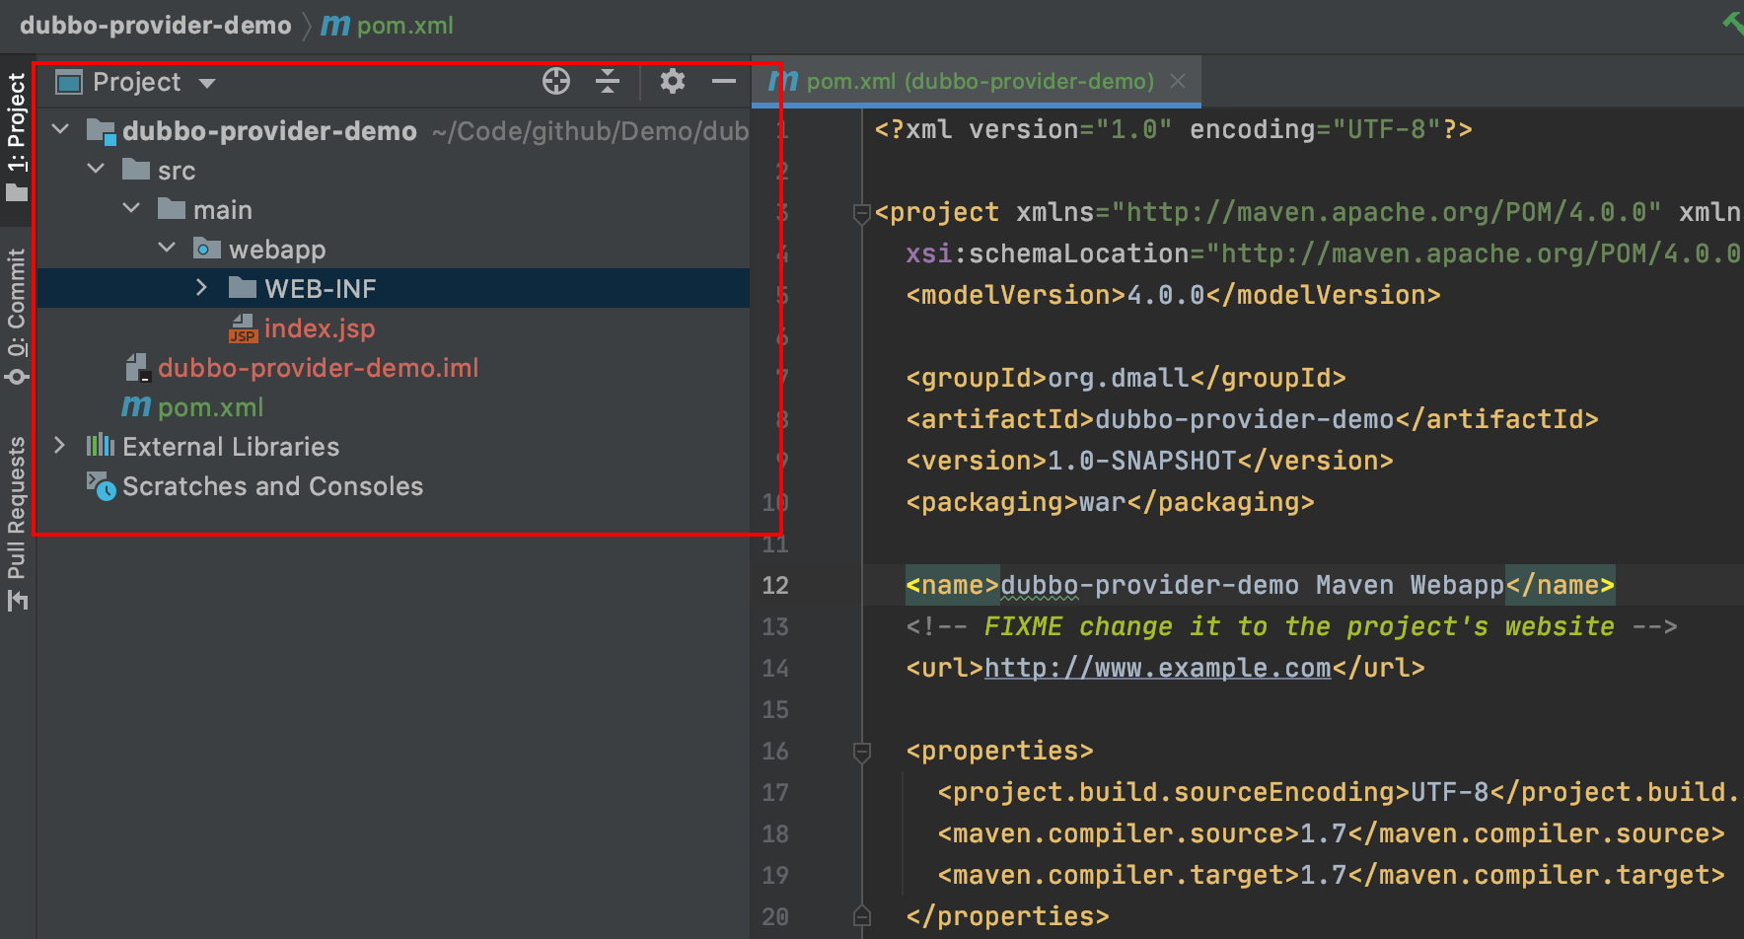Click the Project panel header window icon
The width and height of the screenshot is (1744, 939).
(x=69, y=83)
